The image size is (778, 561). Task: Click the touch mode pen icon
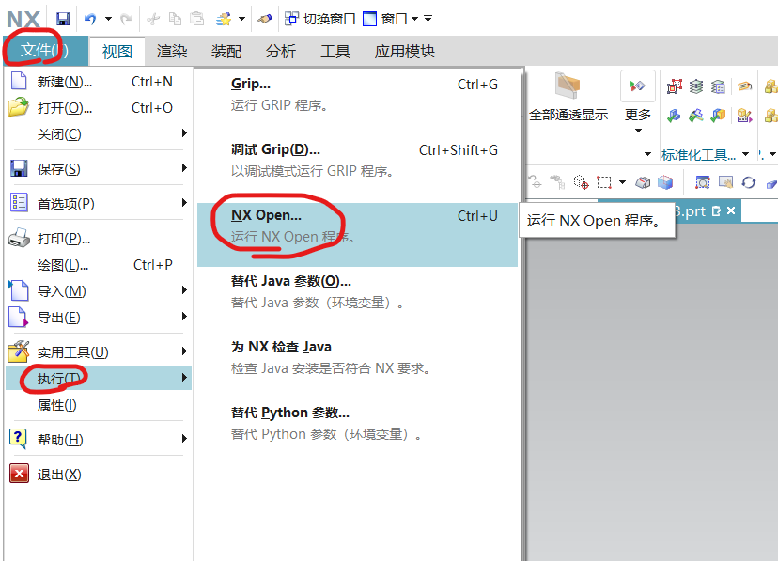pos(264,19)
